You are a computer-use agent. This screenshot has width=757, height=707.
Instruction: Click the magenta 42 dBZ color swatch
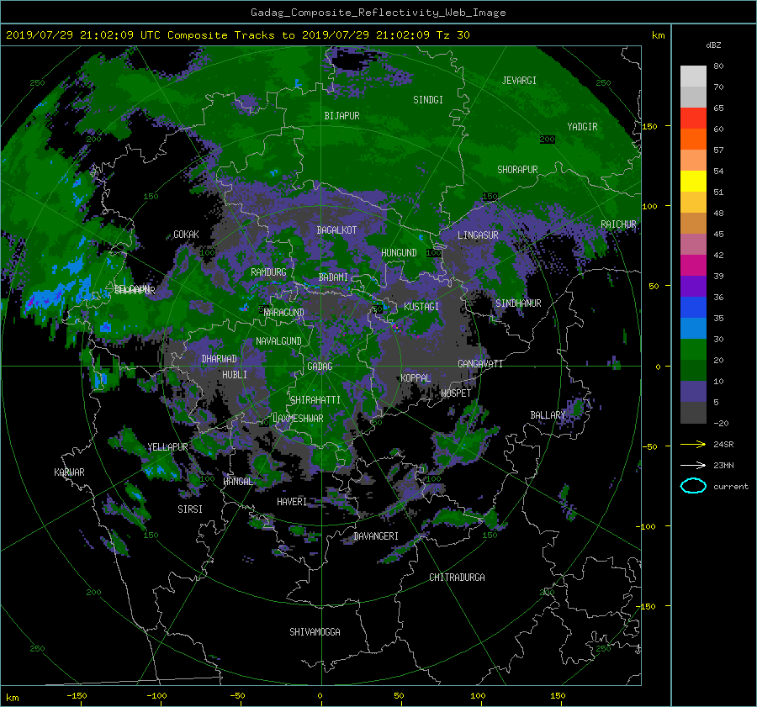(x=693, y=265)
